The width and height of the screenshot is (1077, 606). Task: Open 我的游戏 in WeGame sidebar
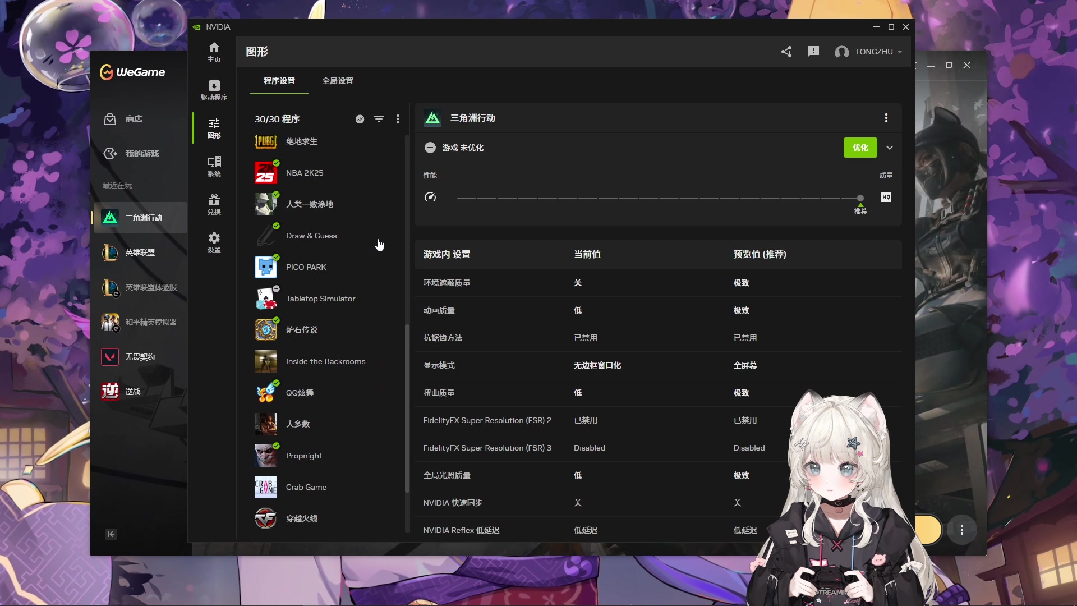(x=142, y=154)
